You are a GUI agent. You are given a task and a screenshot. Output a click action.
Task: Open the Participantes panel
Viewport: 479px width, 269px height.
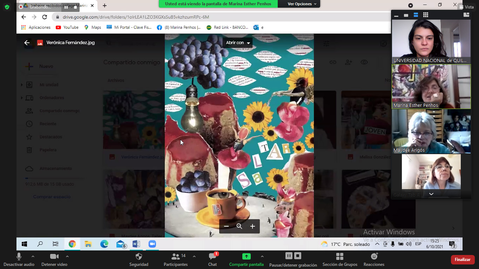[176, 259]
